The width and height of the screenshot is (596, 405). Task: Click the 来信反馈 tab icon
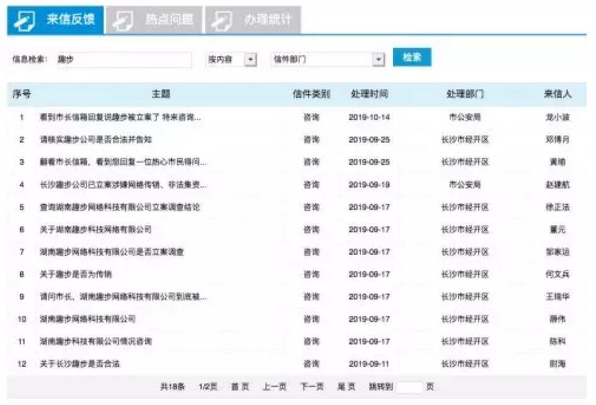pos(25,20)
